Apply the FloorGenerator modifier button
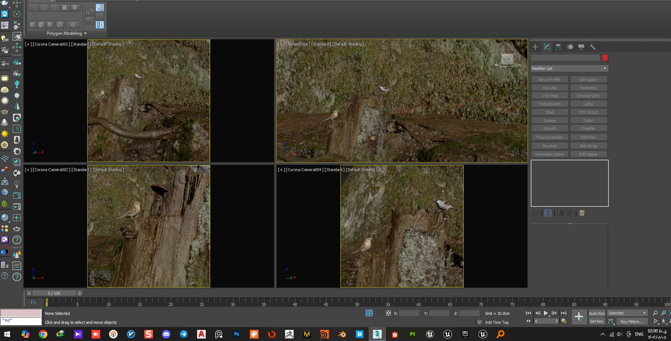This screenshot has width=671, height=341. (550, 137)
